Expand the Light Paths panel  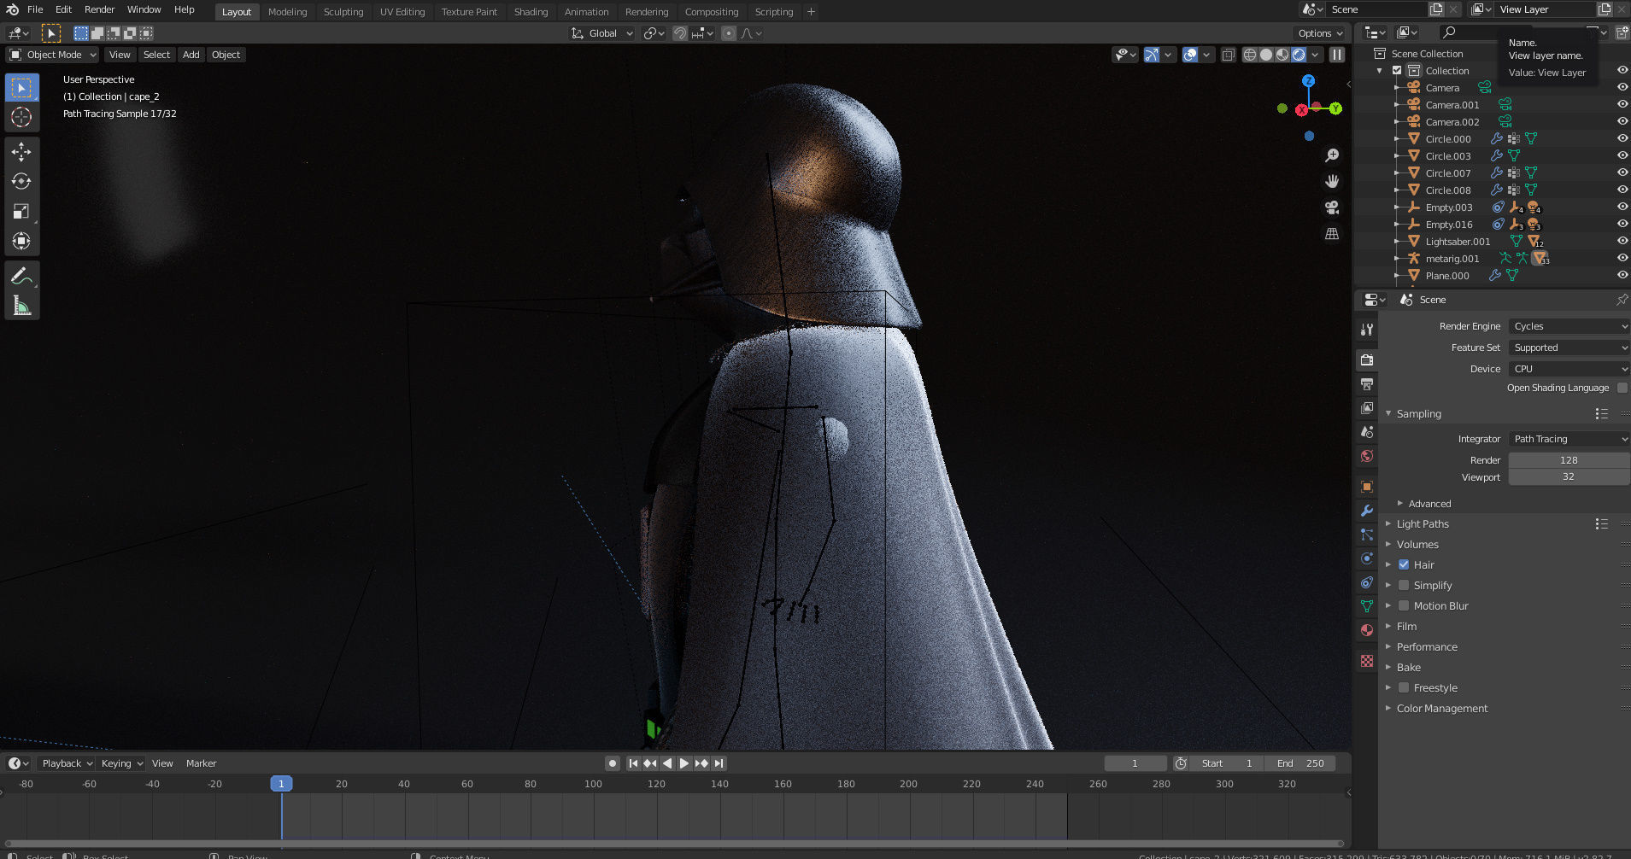1423,523
